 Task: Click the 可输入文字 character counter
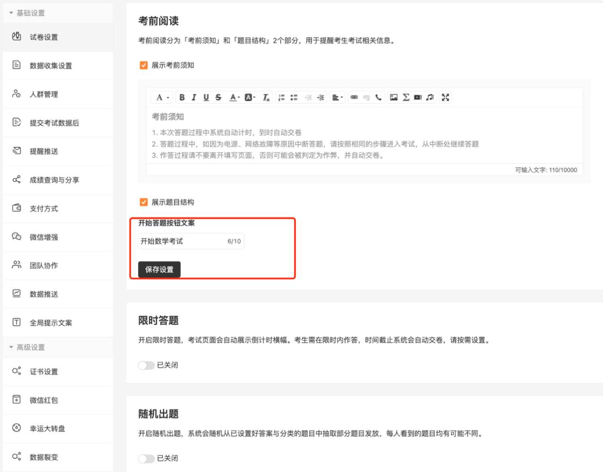tap(546, 170)
